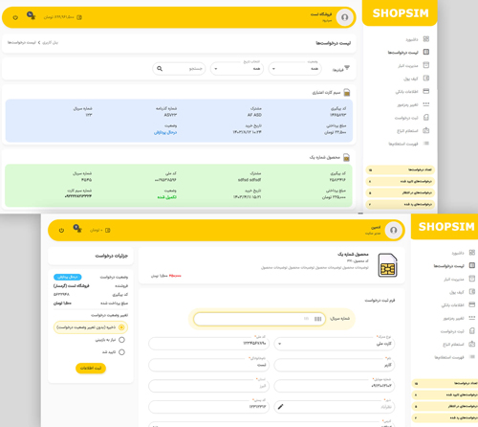Viewport: 478px width, 427px height.
Task: Open warehouse management in top window sidebar
Action: click(x=413, y=65)
